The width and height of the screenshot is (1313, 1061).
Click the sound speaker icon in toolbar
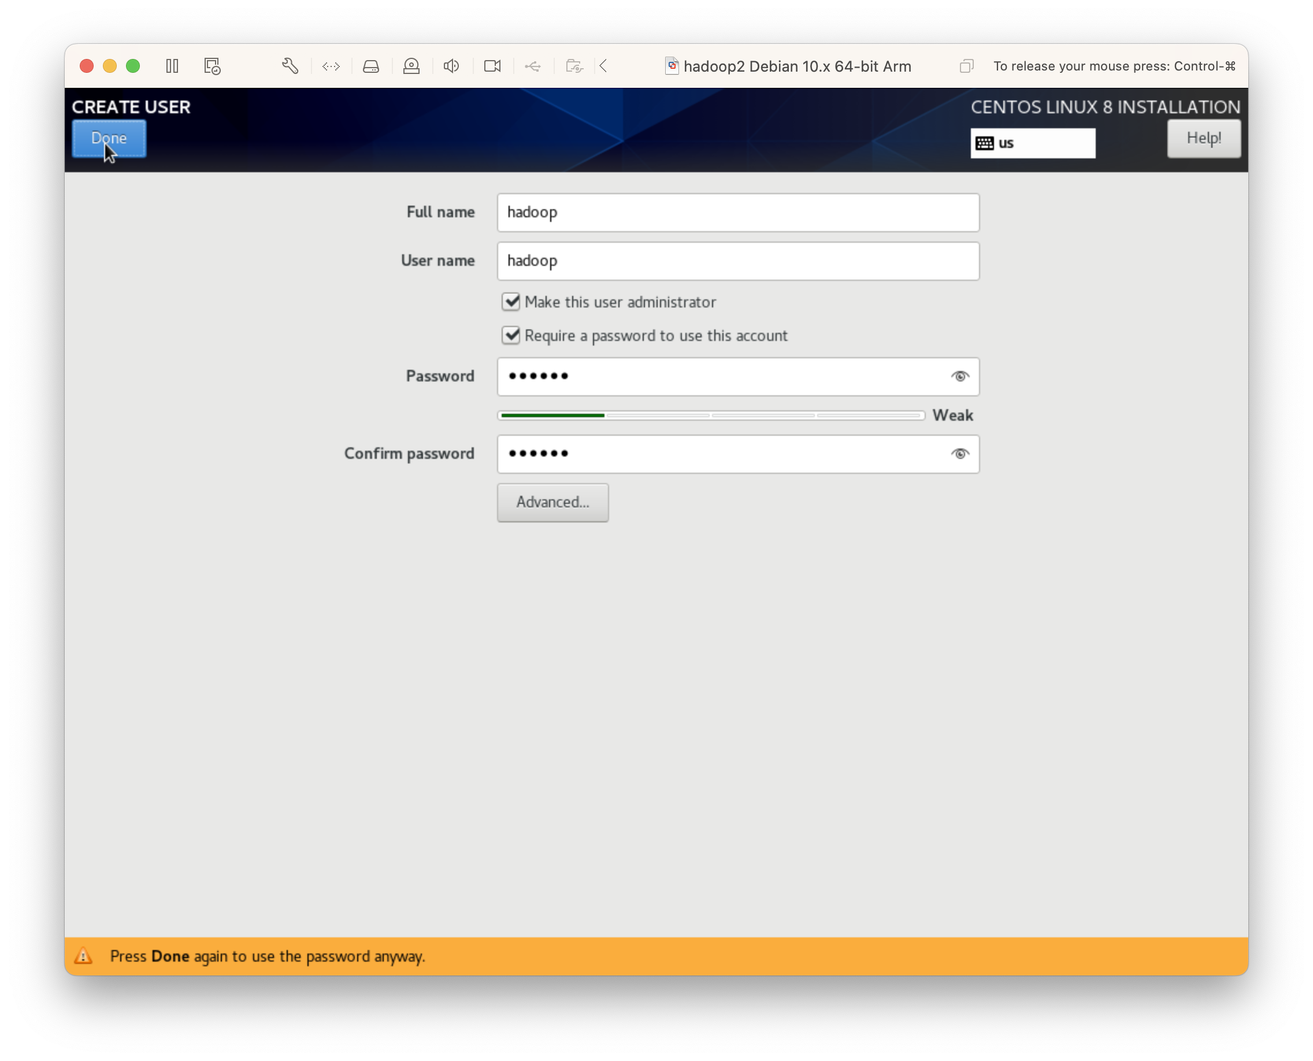click(x=451, y=66)
